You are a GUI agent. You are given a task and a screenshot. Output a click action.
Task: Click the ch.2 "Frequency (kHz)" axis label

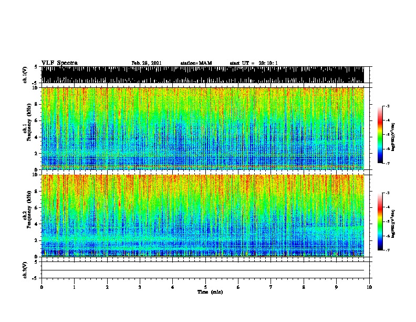(x=29, y=209)
